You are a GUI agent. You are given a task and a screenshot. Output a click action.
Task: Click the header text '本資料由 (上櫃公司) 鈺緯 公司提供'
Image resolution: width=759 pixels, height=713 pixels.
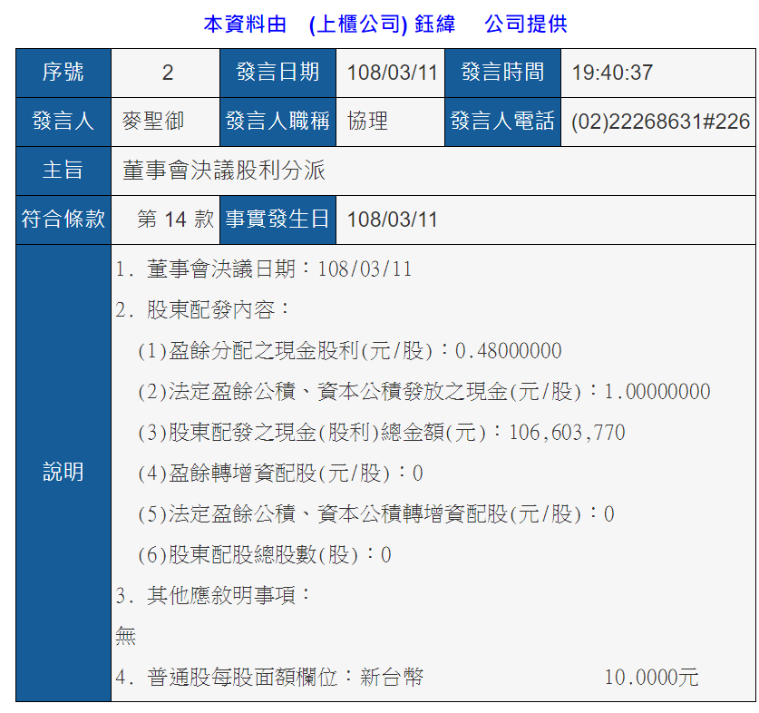pos(384,24)
